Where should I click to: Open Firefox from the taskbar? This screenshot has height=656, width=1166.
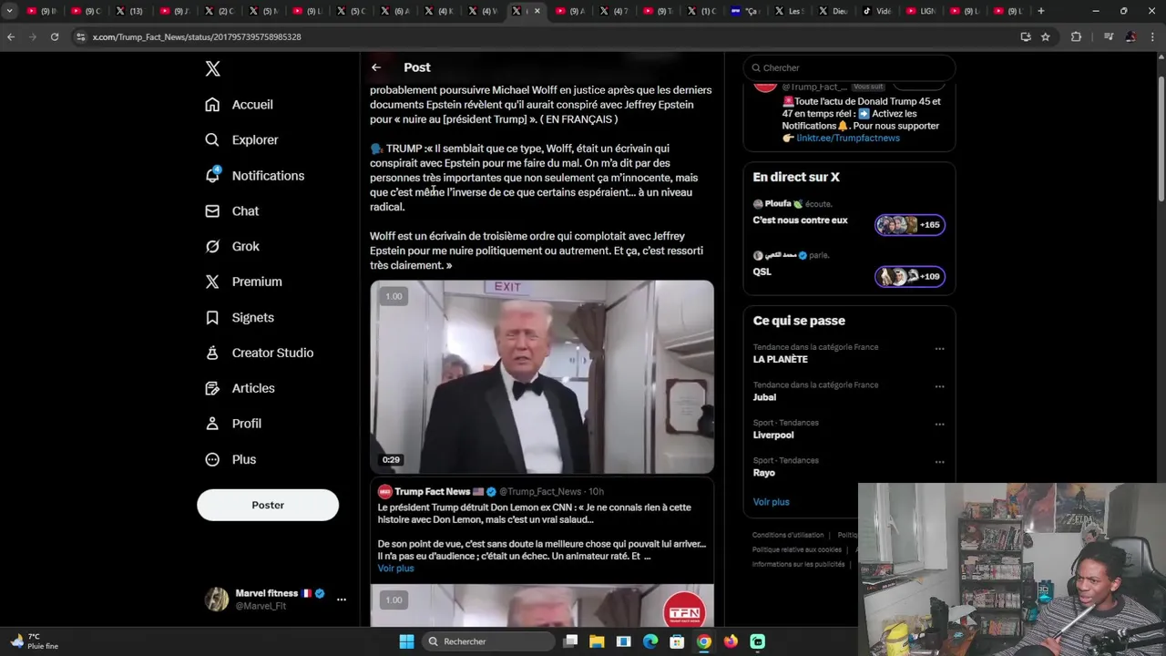(x=731, y=641)
